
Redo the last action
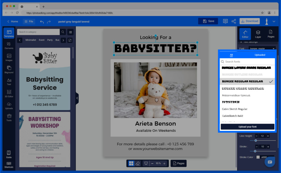pyautogui.click(x=49, y=22)
